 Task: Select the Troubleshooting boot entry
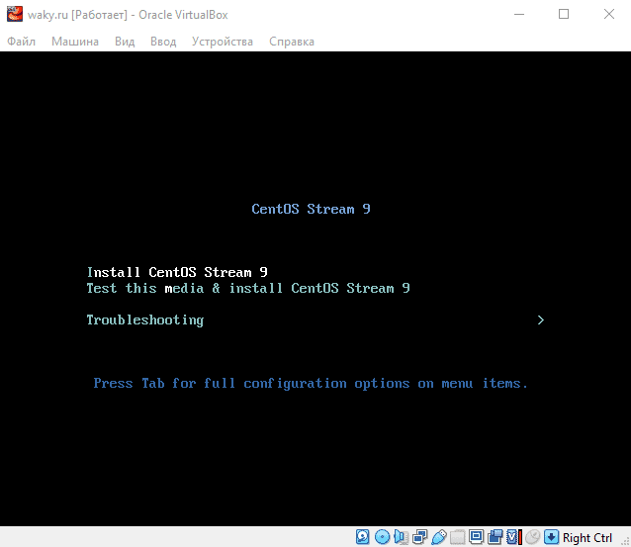145,320
